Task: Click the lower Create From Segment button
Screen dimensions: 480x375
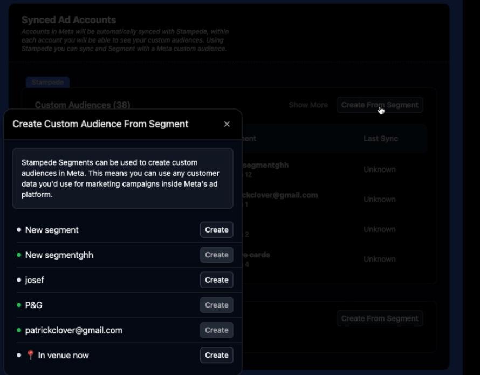Action: point(379,318)
